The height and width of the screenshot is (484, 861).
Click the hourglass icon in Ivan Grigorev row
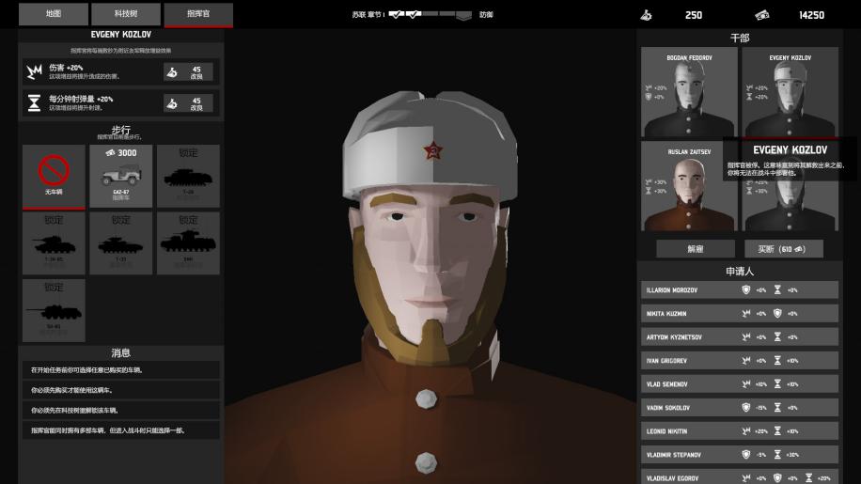(x=777, y=361)
